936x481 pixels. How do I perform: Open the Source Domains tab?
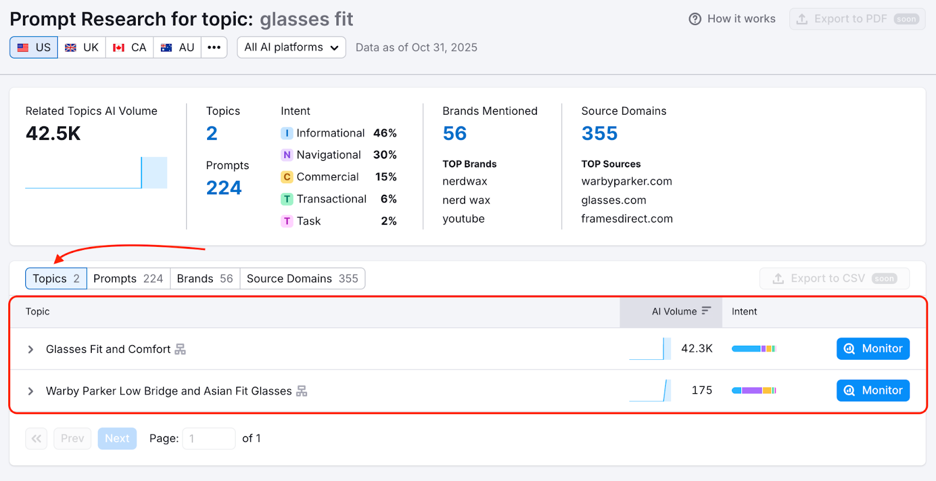click(x=302, y=279)
